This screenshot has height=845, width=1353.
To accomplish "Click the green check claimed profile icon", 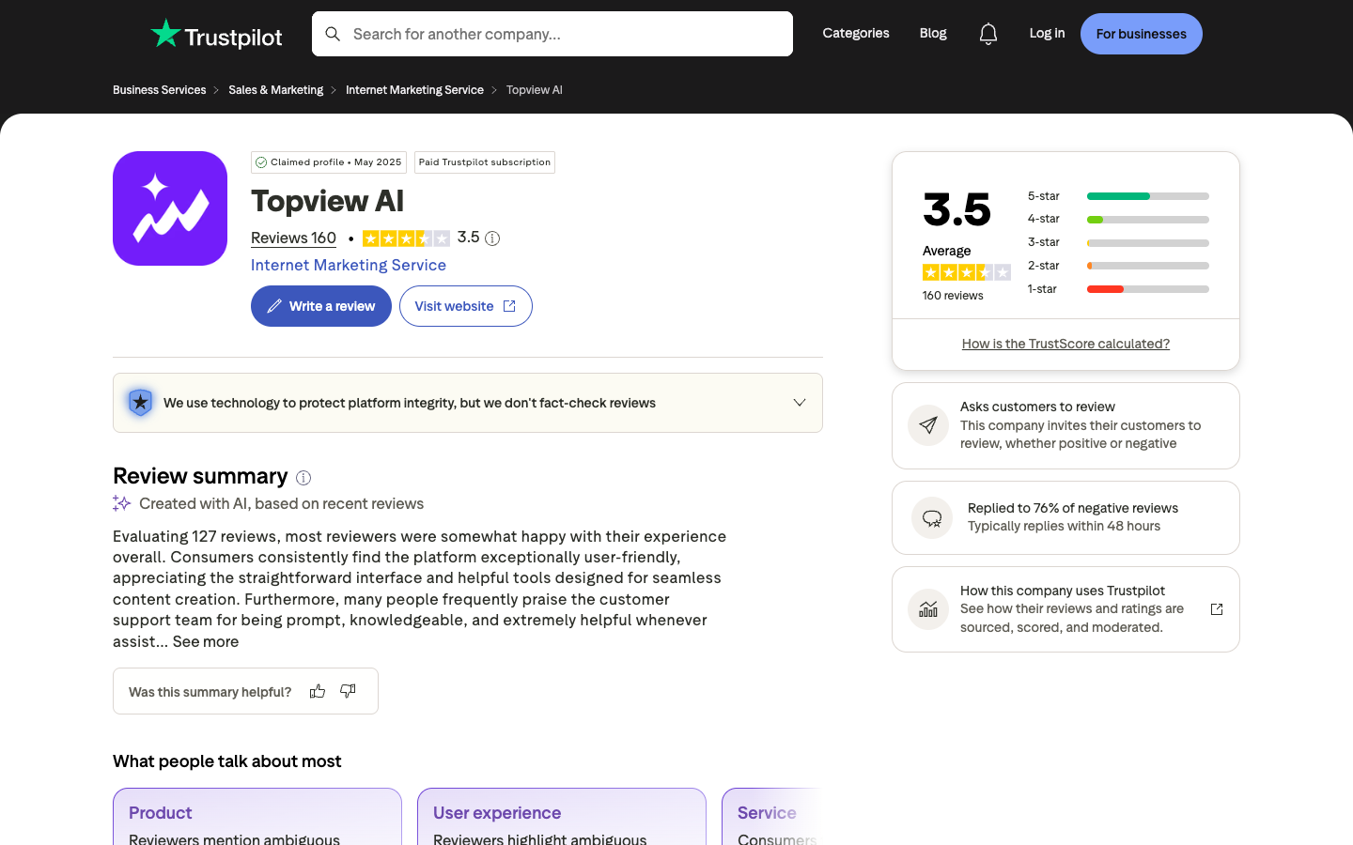I will 261,162.
